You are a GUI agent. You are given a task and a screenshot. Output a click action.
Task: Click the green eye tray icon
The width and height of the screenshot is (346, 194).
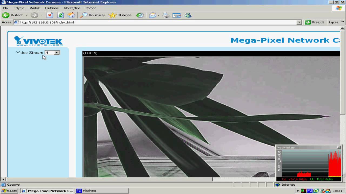(316, 191)
